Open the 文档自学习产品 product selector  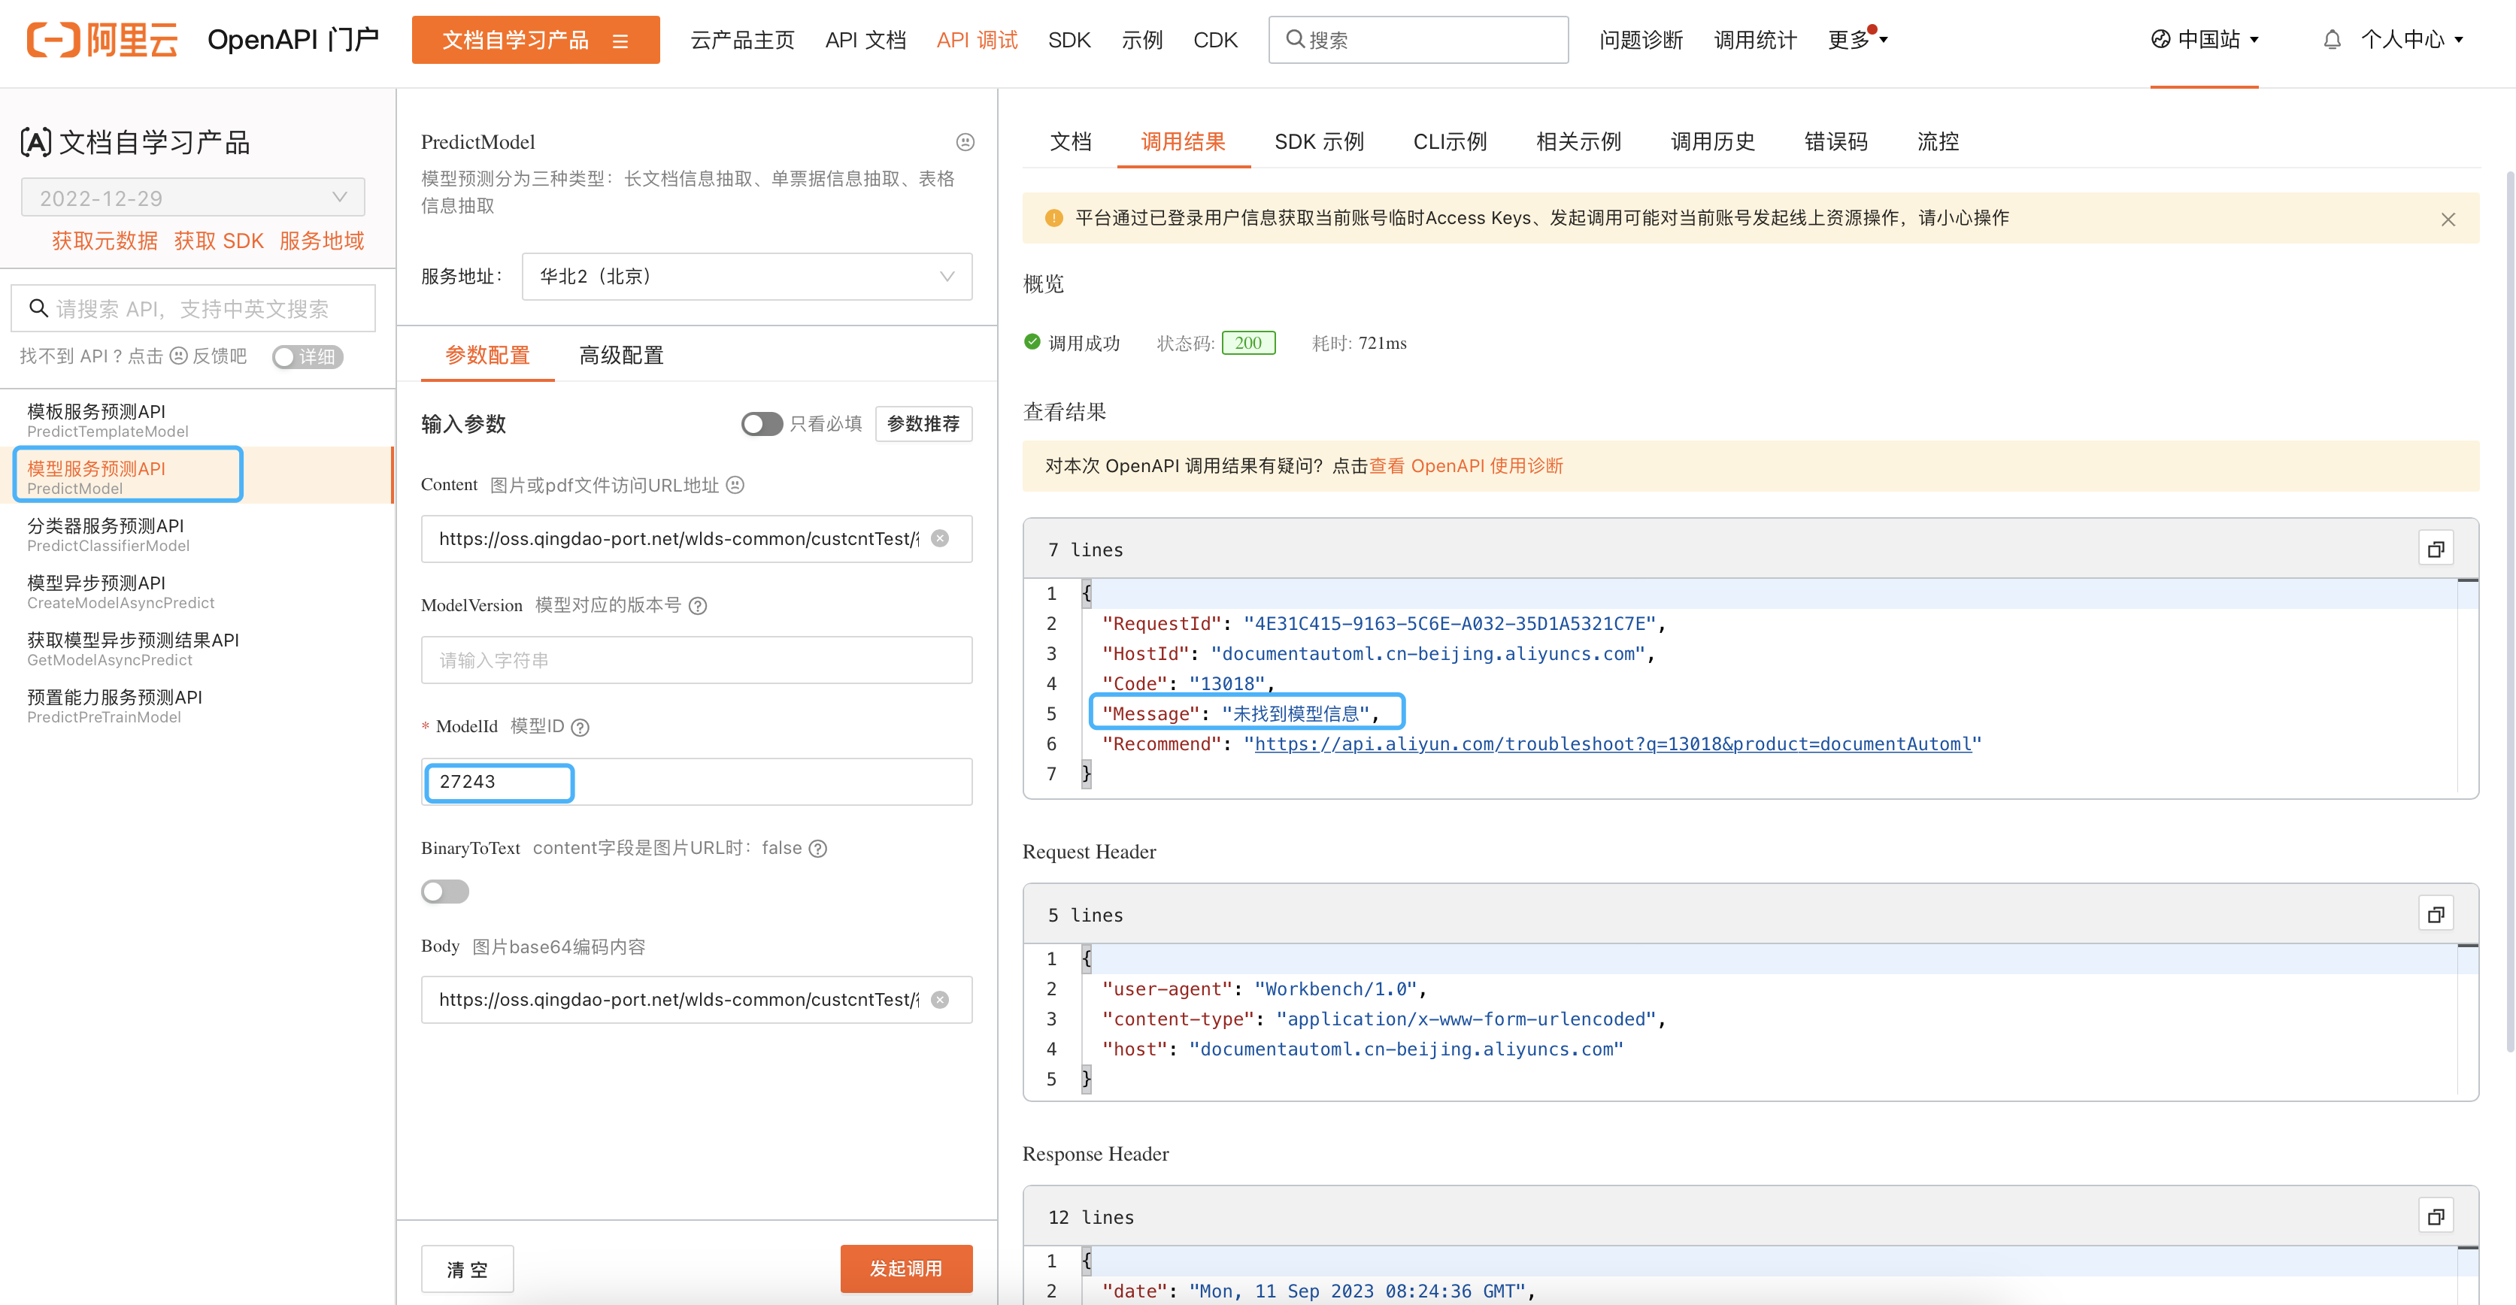pyautogui.click(x=536, y=40)
